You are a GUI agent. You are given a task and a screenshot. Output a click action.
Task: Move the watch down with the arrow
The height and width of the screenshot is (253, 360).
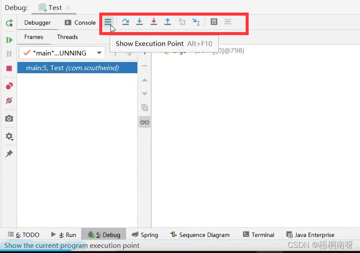[x=145, y=94]
